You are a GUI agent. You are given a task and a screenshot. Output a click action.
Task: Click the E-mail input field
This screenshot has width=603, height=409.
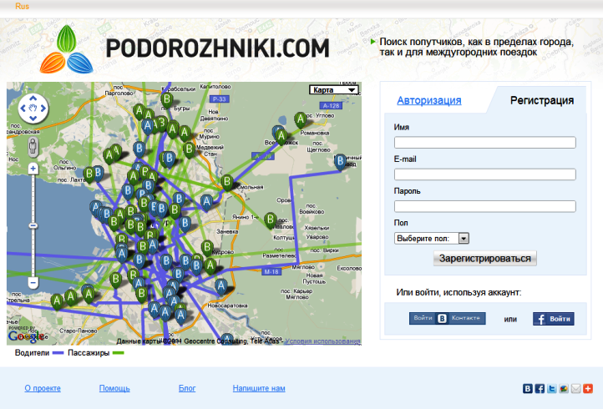pos(485,174)
